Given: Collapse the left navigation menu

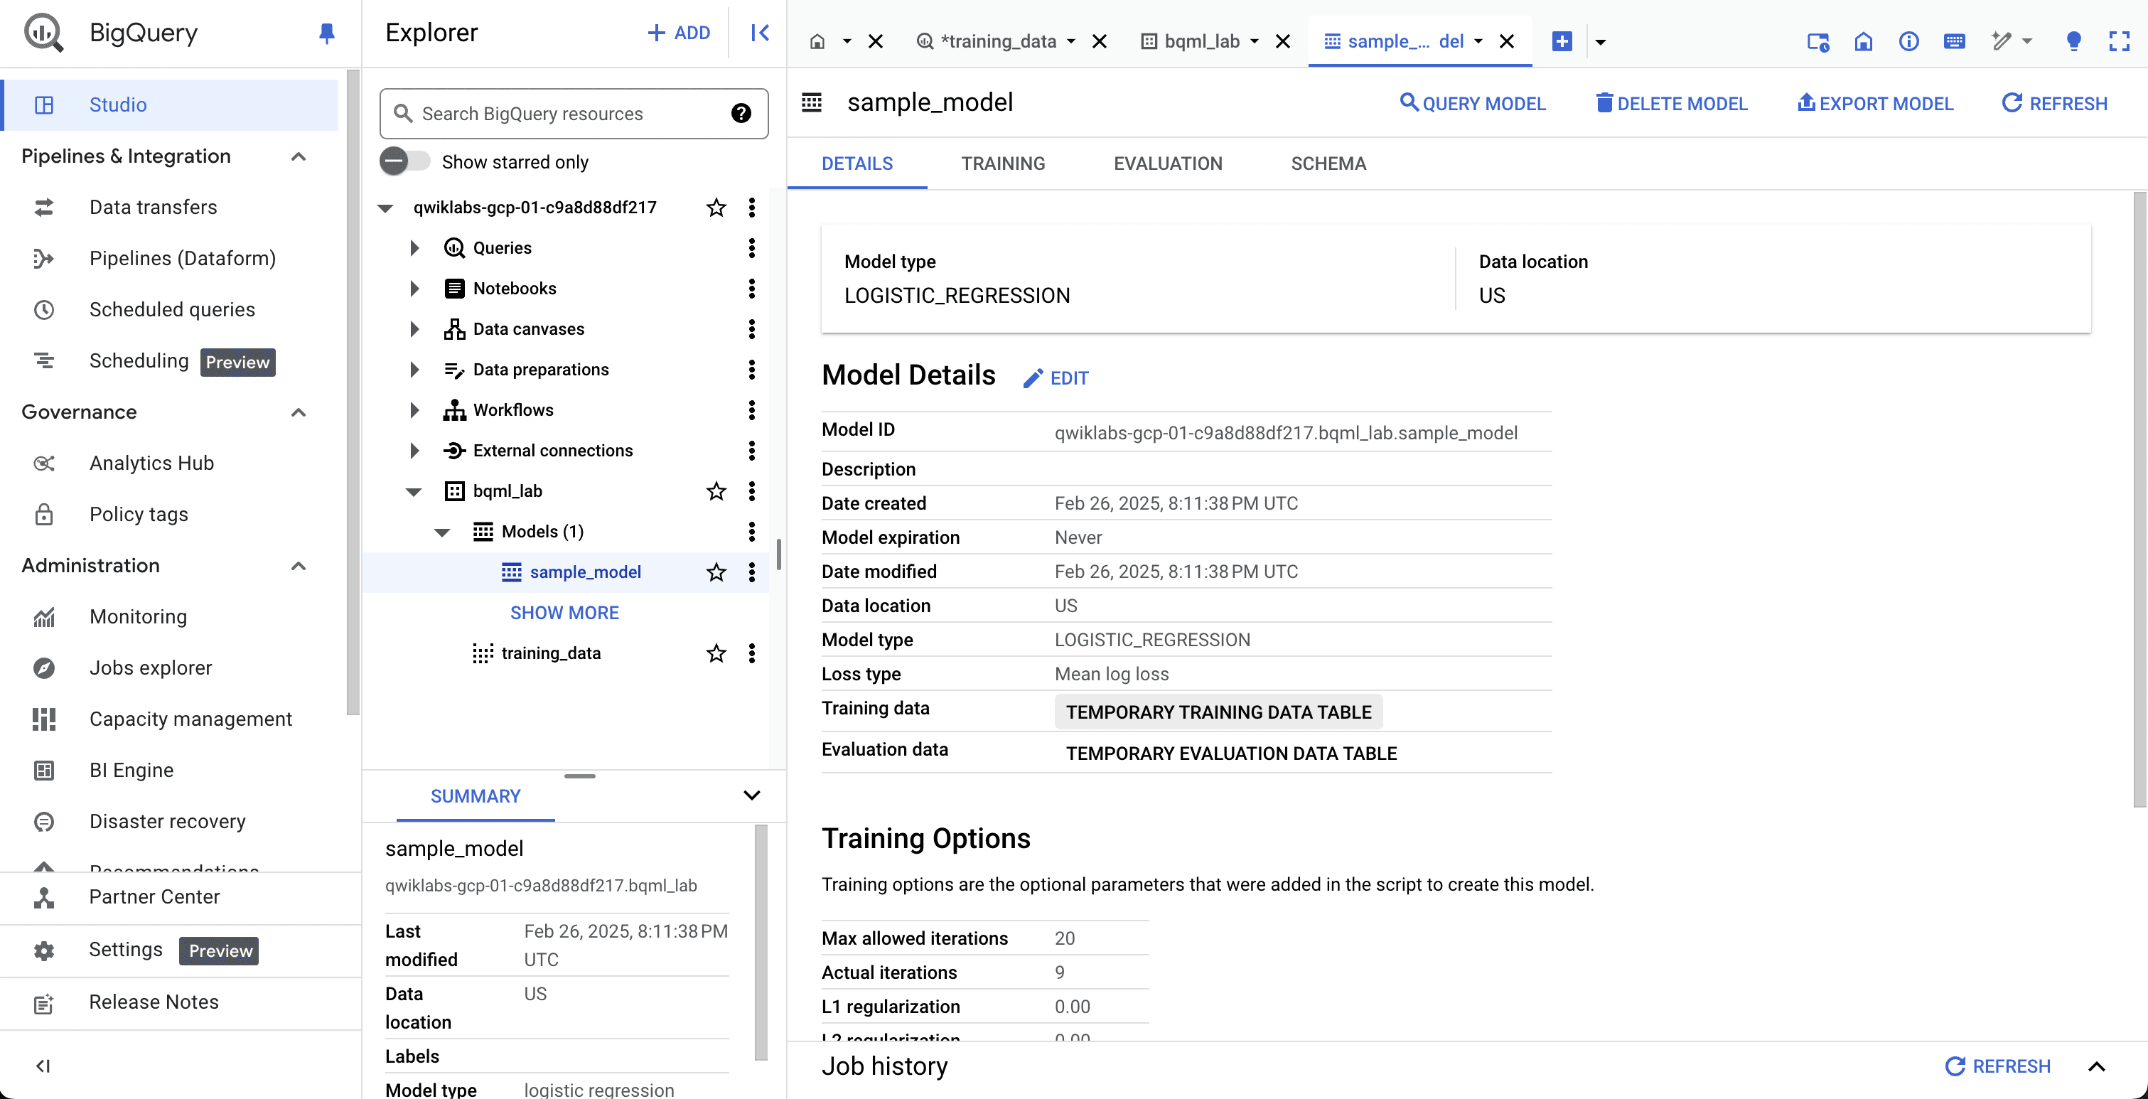Looking at the screenshot, I should coord(43,1066).
